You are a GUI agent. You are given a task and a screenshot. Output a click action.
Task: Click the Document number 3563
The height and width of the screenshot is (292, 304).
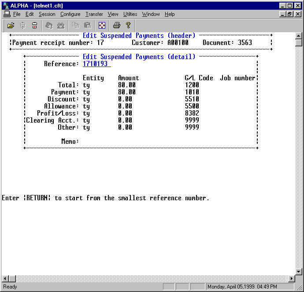tap(245, 42)
